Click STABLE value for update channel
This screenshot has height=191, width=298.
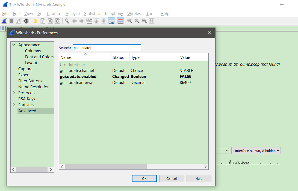186,71
